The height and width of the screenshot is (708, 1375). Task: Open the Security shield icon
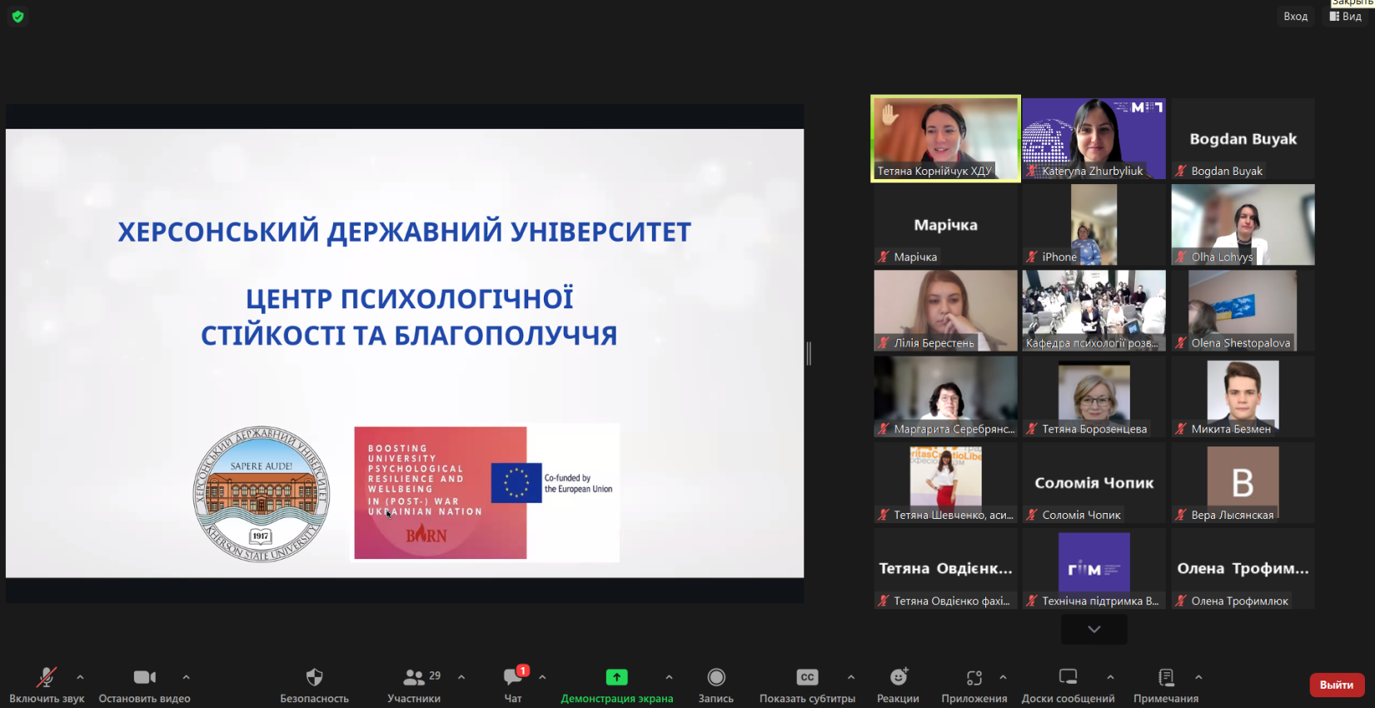click(314, 678)
